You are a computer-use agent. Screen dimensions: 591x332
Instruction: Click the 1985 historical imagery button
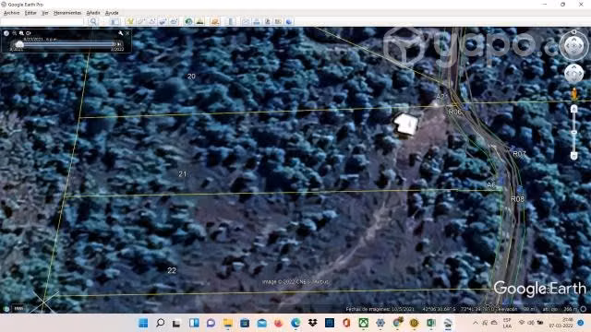[x=18, y=308]
